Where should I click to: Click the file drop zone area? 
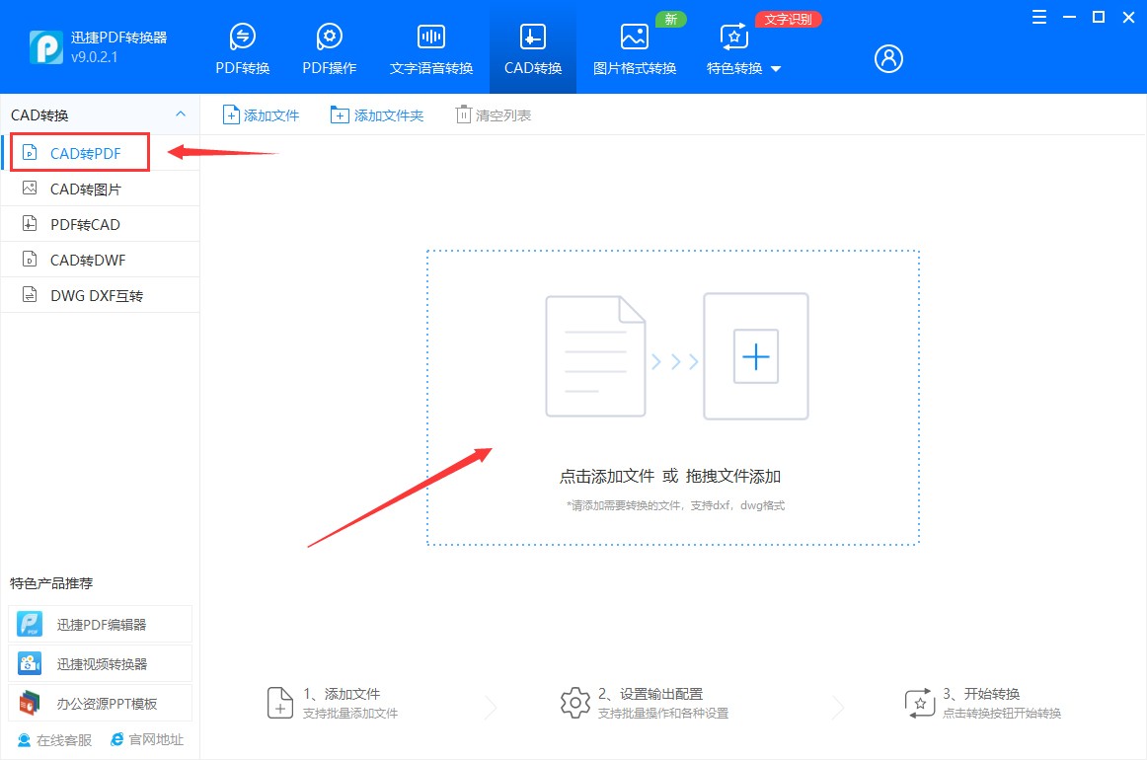(672, 397)
